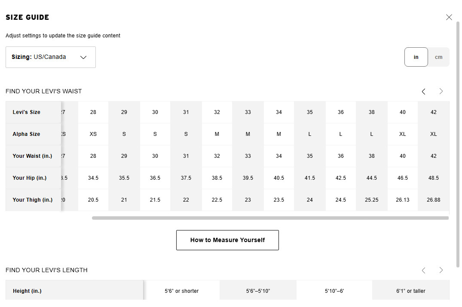
Task: Click hip value 44.5
Action: pos(372,178)
